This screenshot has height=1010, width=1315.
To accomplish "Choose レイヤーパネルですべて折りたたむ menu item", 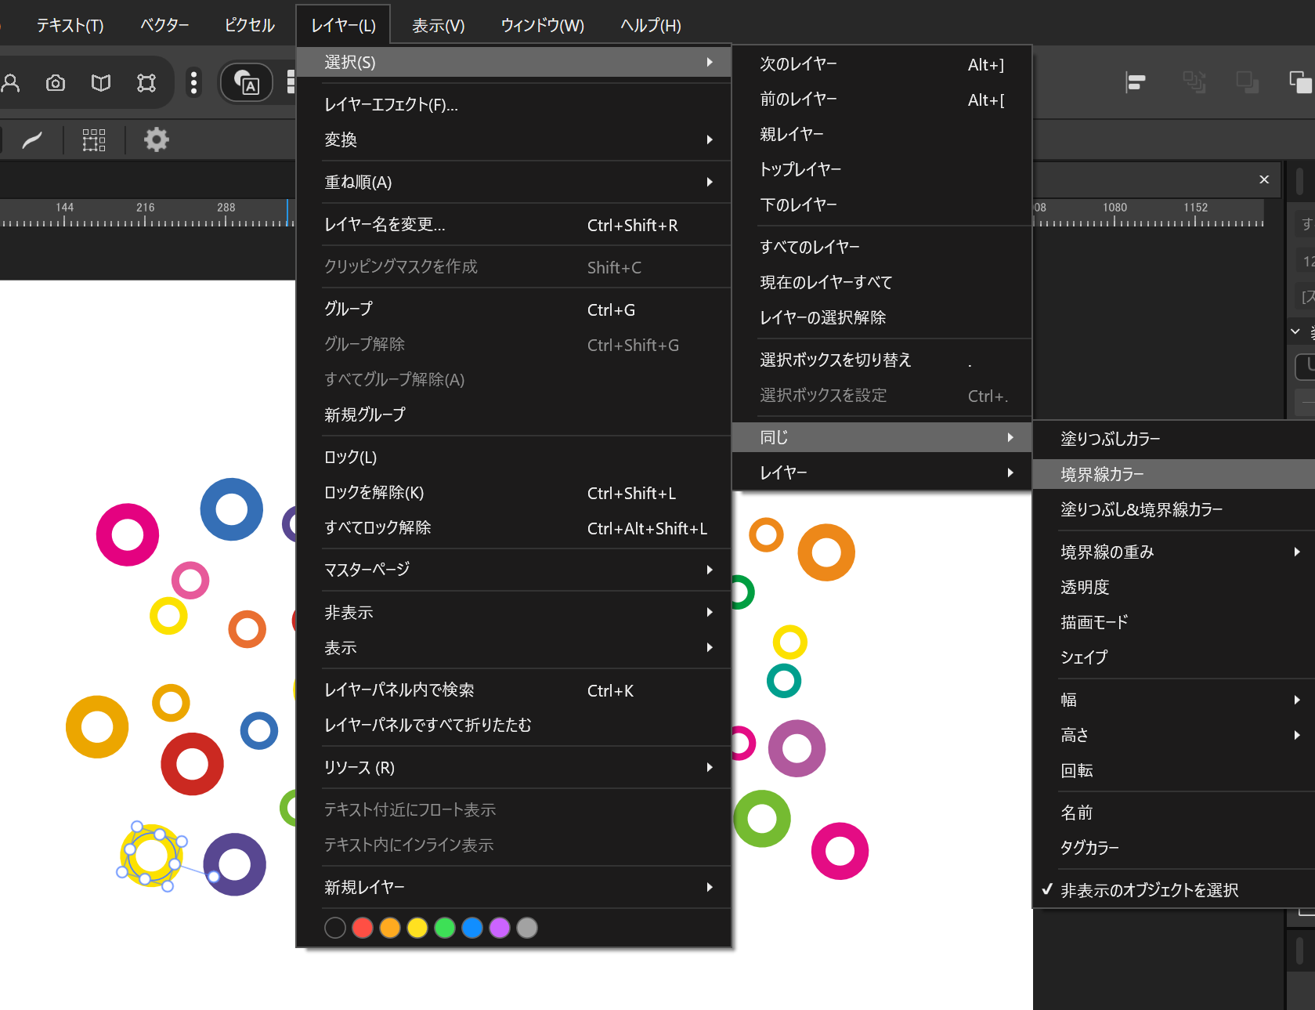I will pos(514,726).
